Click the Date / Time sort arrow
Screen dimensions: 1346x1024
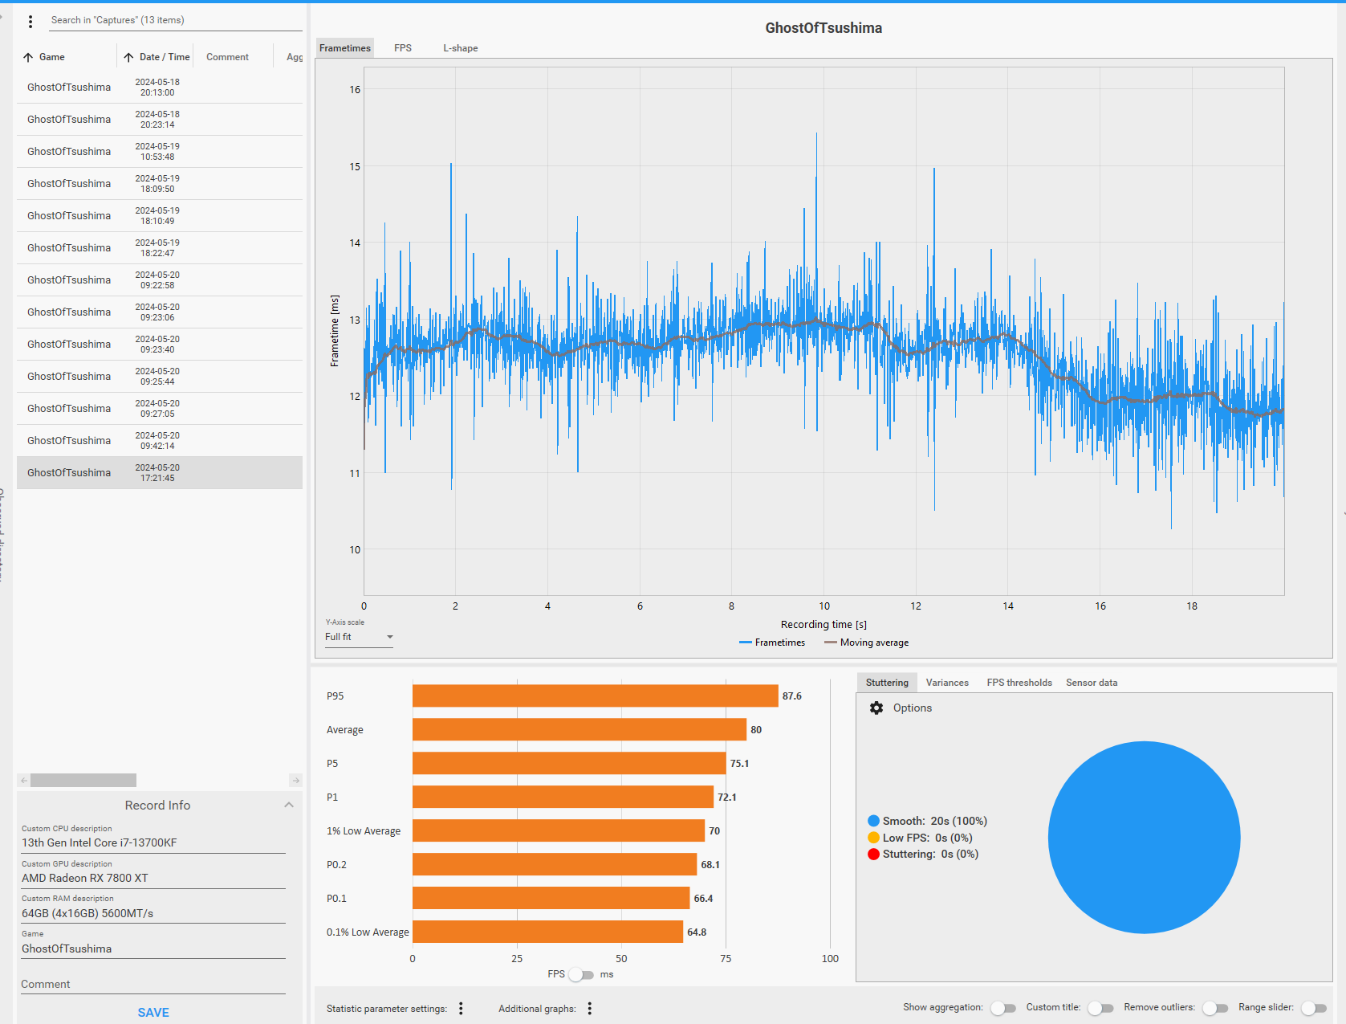point(128,57)
